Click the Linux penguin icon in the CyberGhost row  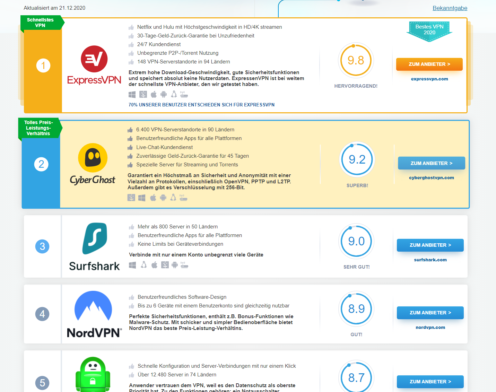point(173,198)
